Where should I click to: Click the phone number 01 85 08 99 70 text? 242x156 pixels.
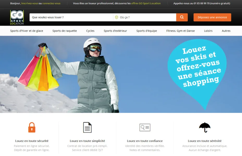(202, 3)
